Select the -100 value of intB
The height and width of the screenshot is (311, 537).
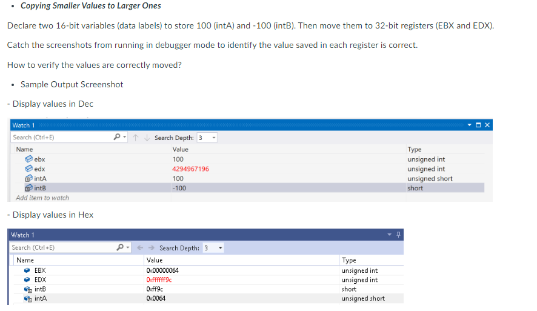pyautogui.click(x=179, y=188)
